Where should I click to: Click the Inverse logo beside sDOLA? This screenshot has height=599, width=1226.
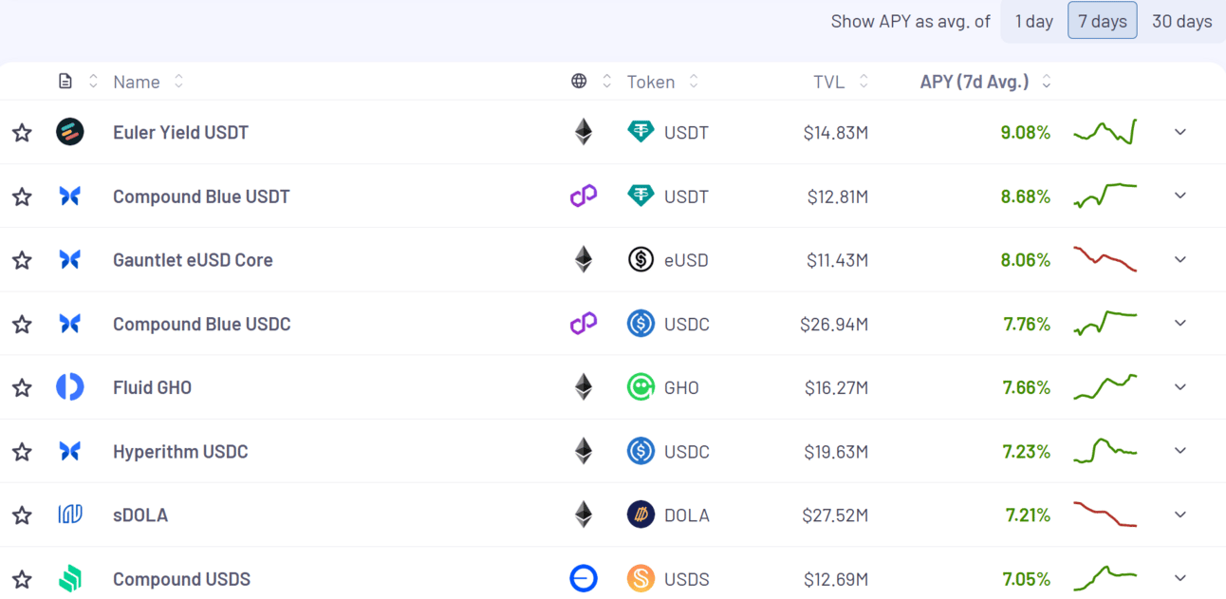click(x=70, y=515)
